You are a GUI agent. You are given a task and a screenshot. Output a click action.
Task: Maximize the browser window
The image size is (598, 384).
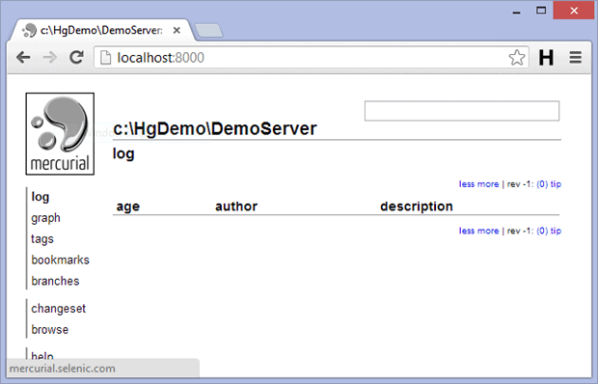541,11
